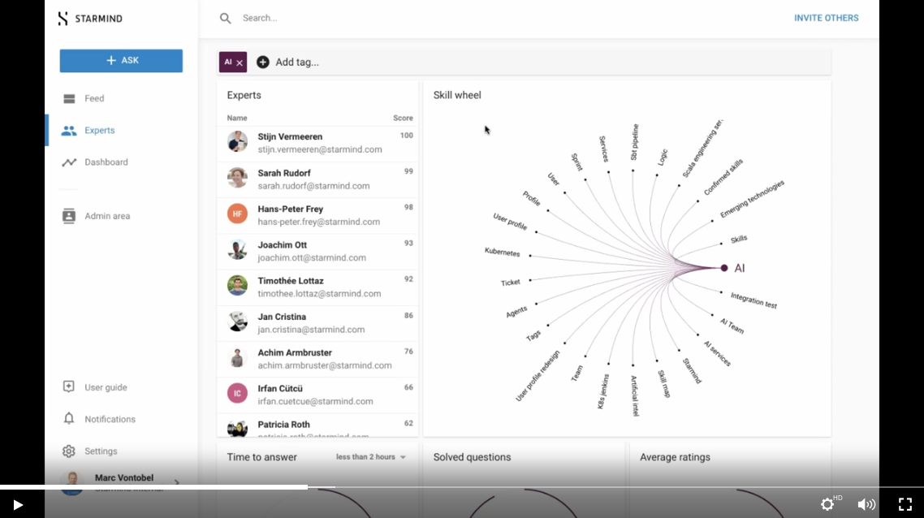Open Notifications bell icon

tap(69, 418)
